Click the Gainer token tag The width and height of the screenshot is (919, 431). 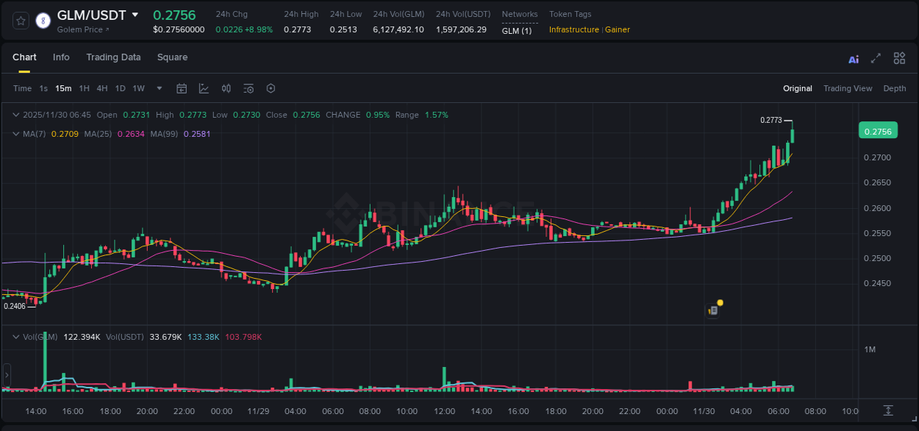617,29
